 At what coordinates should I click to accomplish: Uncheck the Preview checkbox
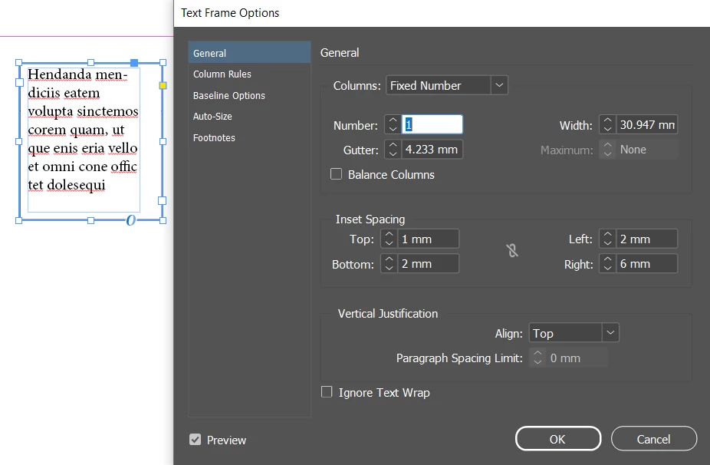click(196, 439)
